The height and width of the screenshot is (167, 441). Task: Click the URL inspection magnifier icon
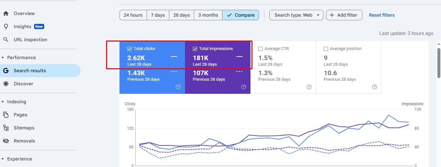coord(6,40)
